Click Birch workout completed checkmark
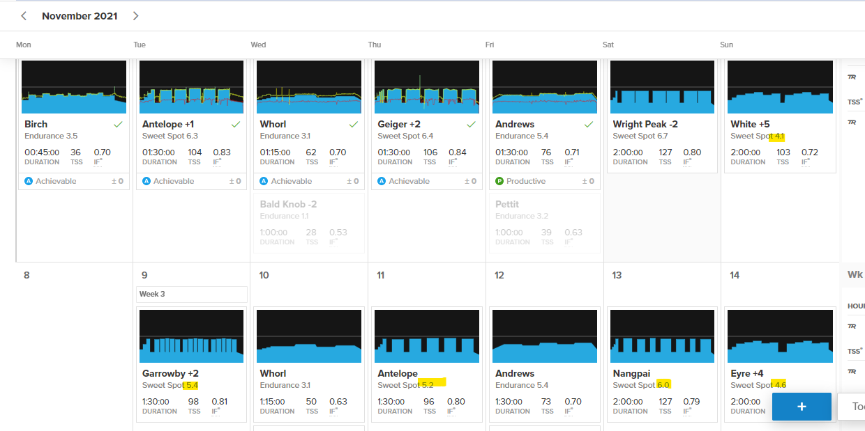This screenshot has height=431, width=865. (x=118, y=124)
